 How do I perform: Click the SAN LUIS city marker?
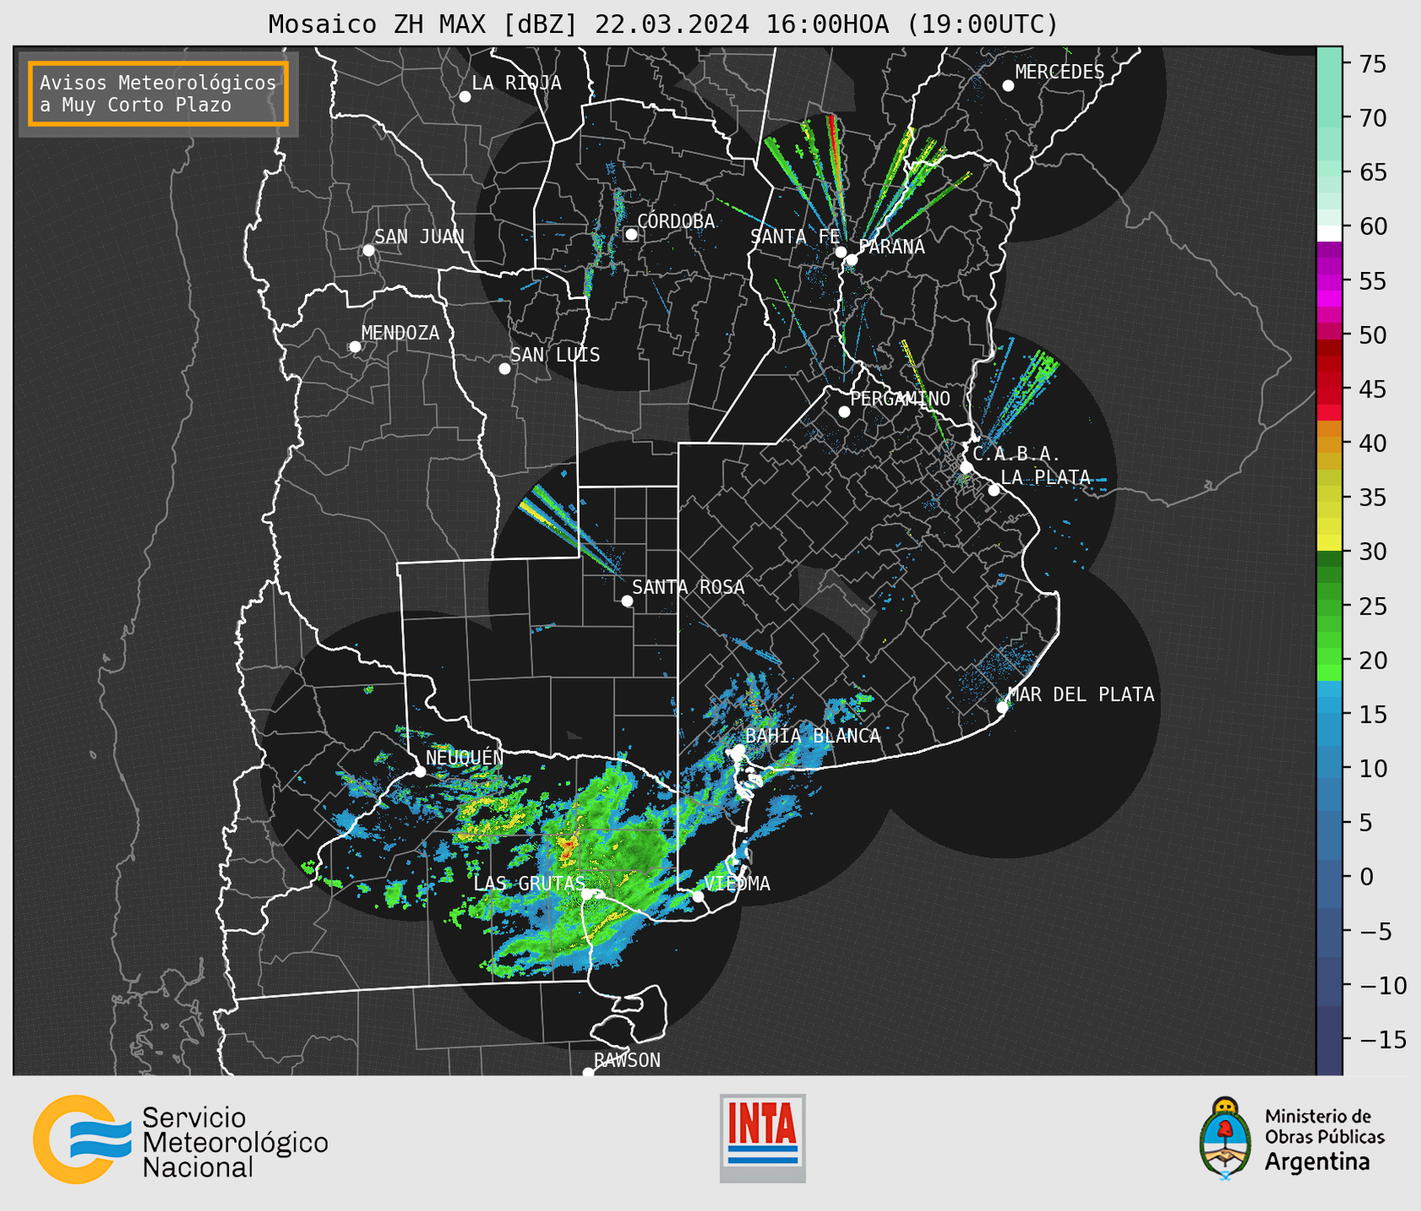(x=505, y=369)
